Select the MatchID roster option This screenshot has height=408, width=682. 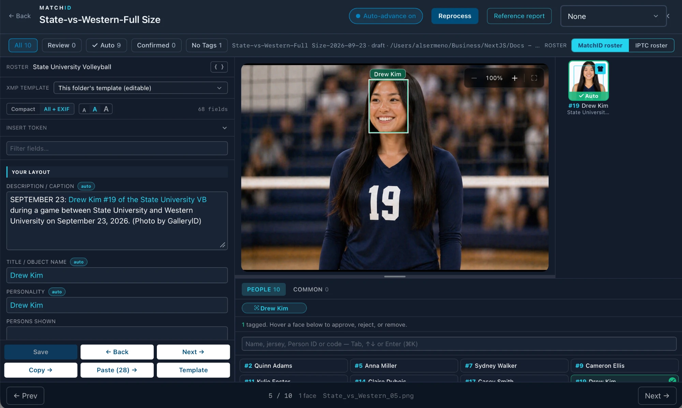[600, 45]
